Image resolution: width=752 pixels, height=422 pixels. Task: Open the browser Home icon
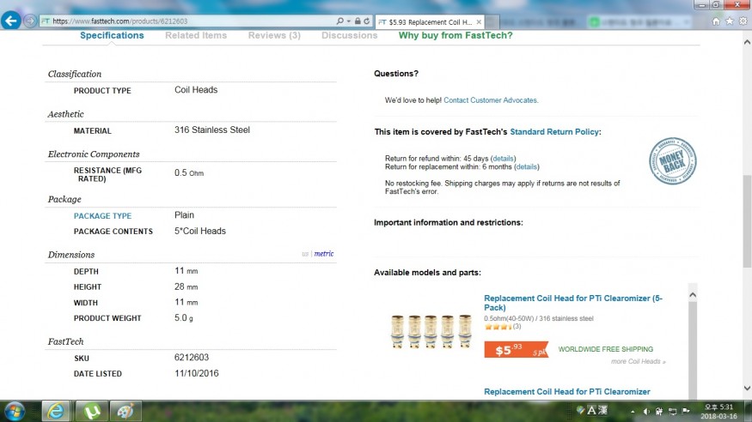point(716,21)
